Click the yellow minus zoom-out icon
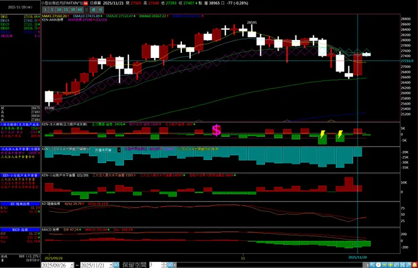This screenshot has width=418, height=268. (384, 265)
